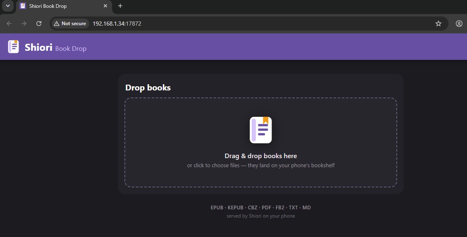Click the Drop books heading

[148, 88]
